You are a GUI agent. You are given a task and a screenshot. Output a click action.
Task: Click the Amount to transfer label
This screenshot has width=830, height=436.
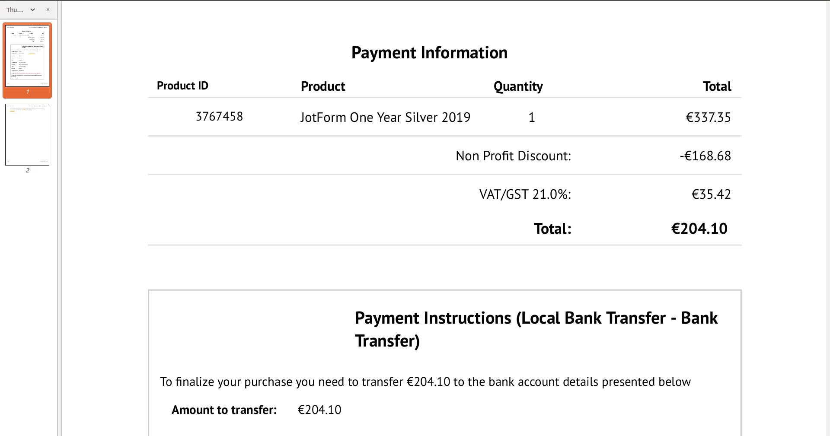pos(223,410)
